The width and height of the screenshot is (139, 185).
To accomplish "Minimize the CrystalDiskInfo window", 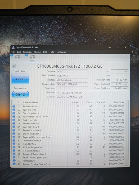I will [110, 48].
